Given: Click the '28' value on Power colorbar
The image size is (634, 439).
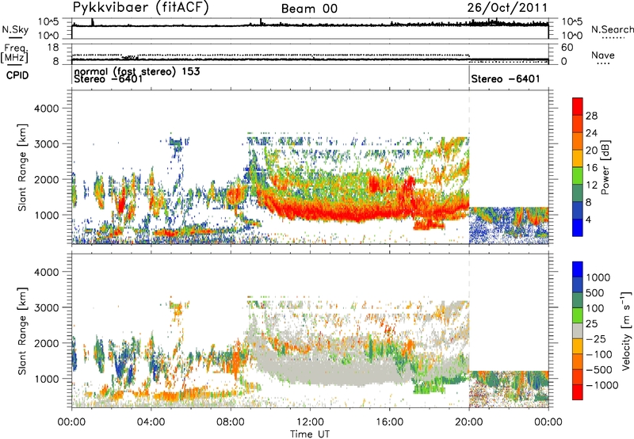Looking at the screenshot, I should coord(591,116).
